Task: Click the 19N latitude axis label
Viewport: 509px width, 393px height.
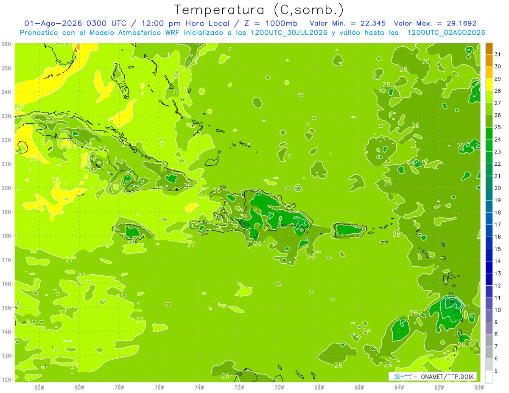Action: click(x=6, y=212)
